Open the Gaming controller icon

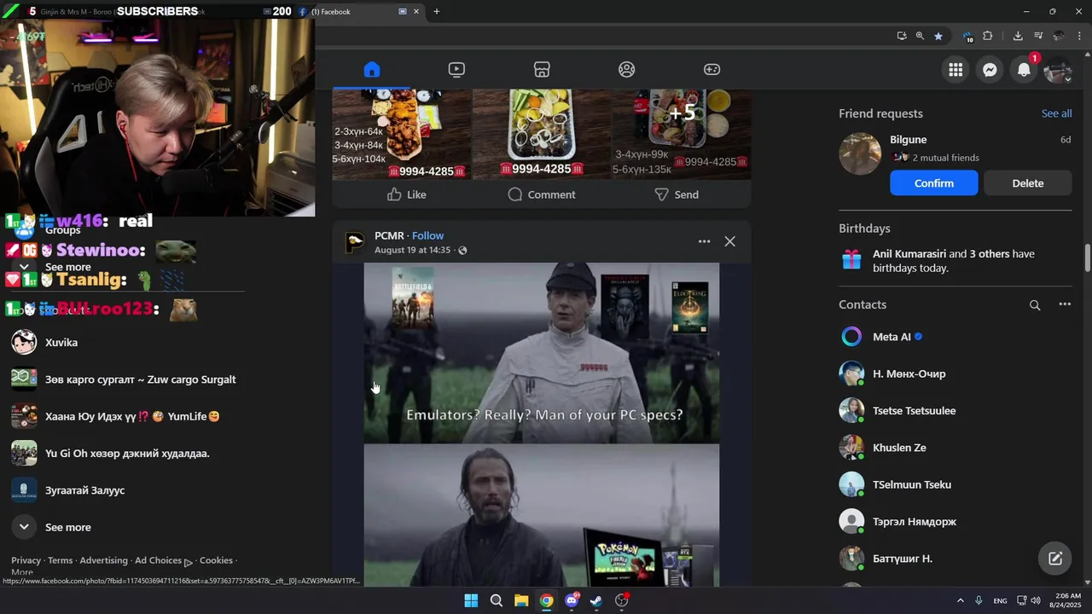point(712,70)
